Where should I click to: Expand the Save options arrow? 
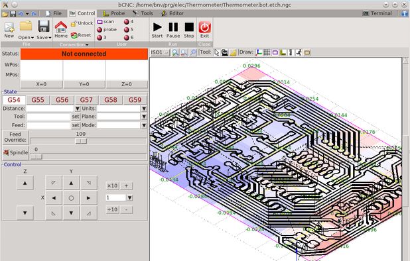pyautogui.click(x=50, y=38)
